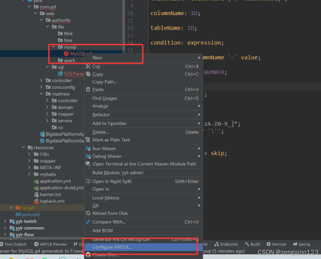Screen dimensions: 321x259
Task: Open the Spring tool window
Action: 301,244
